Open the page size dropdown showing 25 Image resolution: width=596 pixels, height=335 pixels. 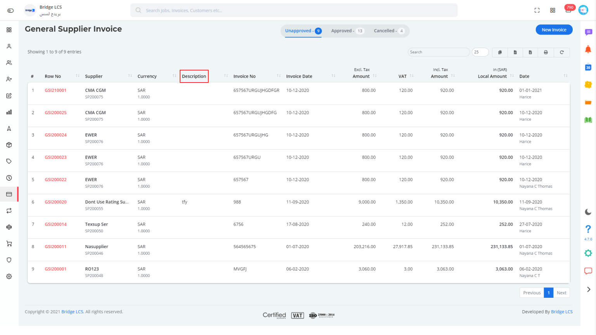480,52
